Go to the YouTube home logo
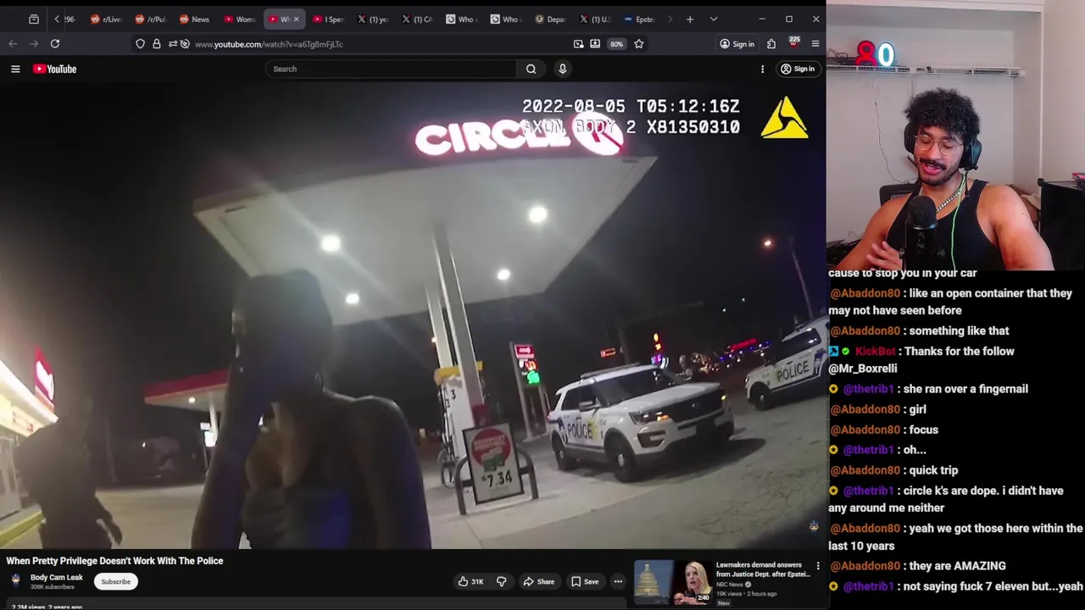The width and height of the screenshot is (1085, 610). 55,69
